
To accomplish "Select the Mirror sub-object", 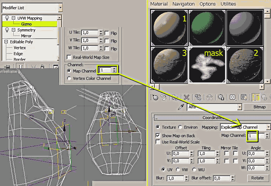I will tap(26, 36).
